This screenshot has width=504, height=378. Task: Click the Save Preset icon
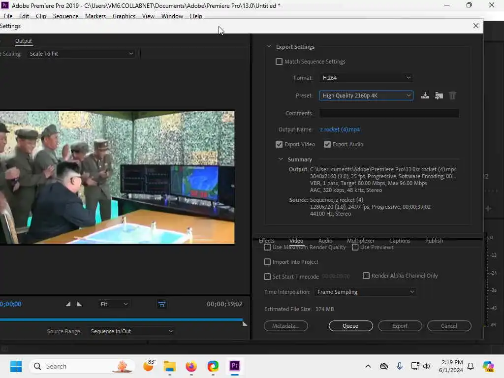point(425,95)
